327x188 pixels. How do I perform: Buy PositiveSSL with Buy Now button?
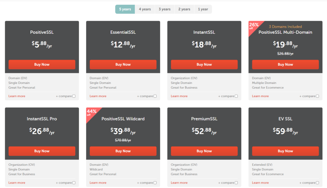[x=42, y=65]
